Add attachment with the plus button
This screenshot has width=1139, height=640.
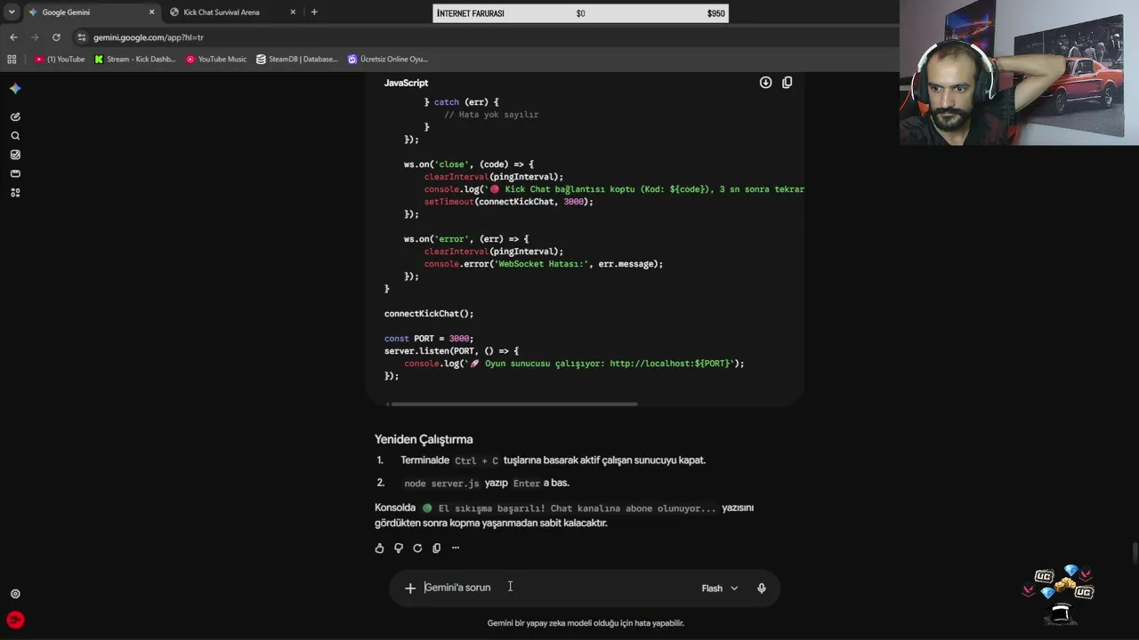pos(410,588)
